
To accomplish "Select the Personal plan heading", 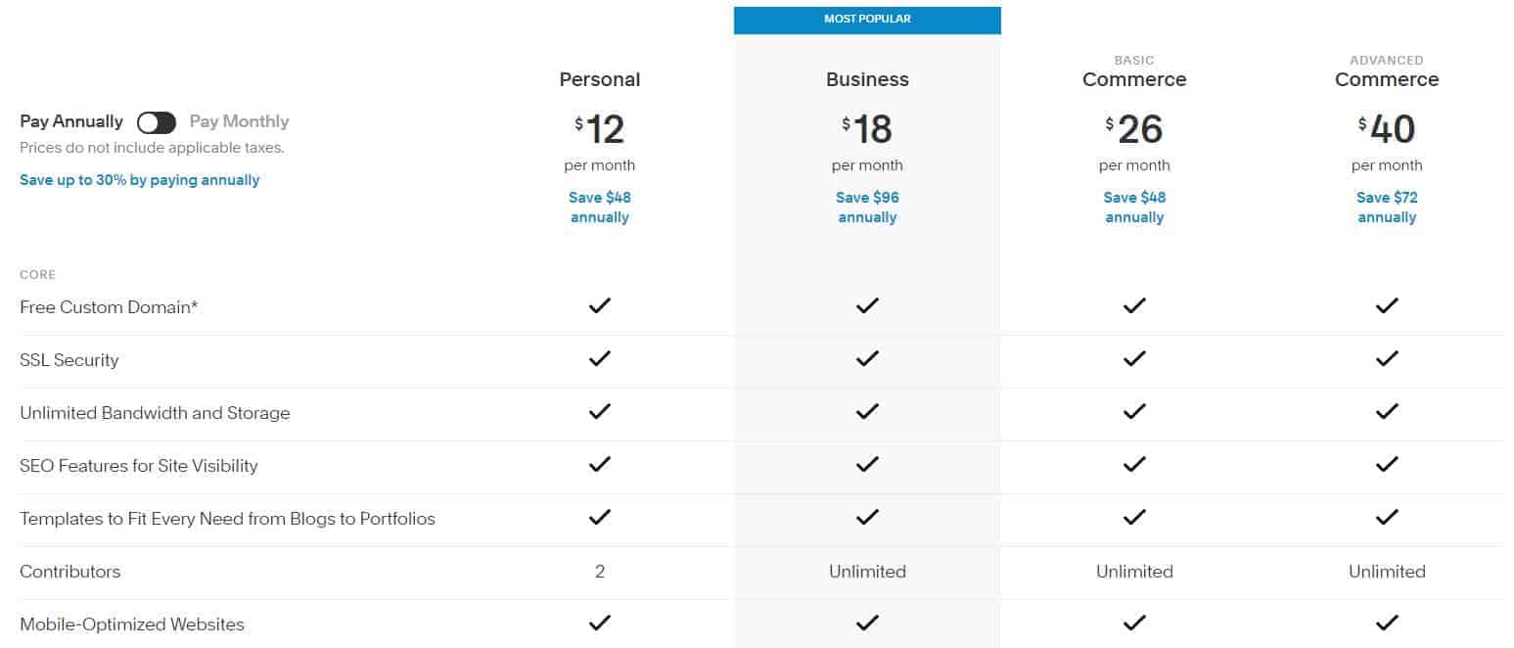I will [599, 79].
